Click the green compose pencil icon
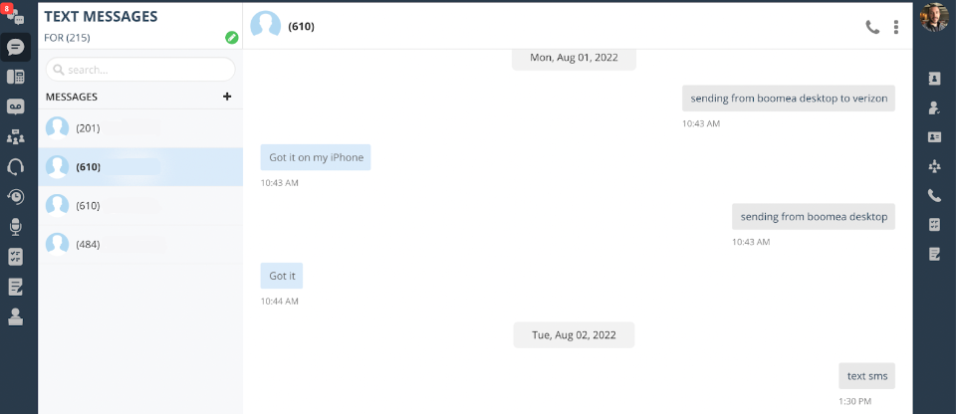The image size is (956, 414). coord(232,38)
